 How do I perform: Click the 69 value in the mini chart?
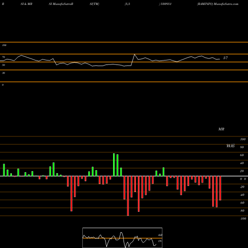(160, 235)
